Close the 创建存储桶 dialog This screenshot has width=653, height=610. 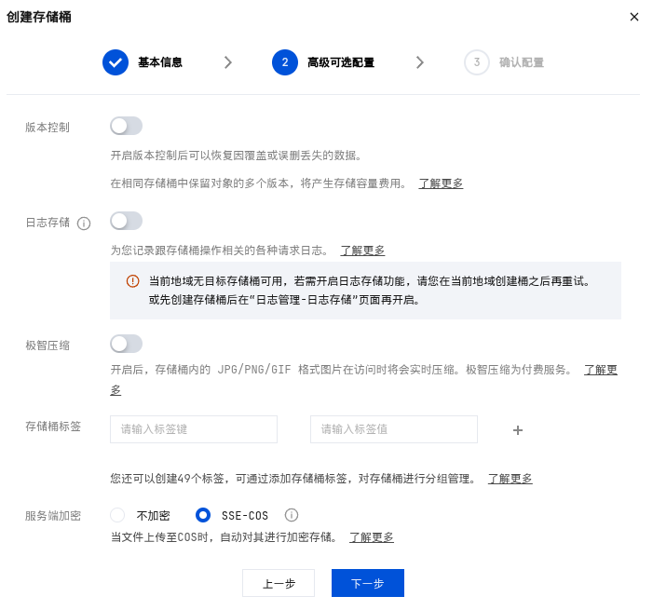click(x=633, y=17)
